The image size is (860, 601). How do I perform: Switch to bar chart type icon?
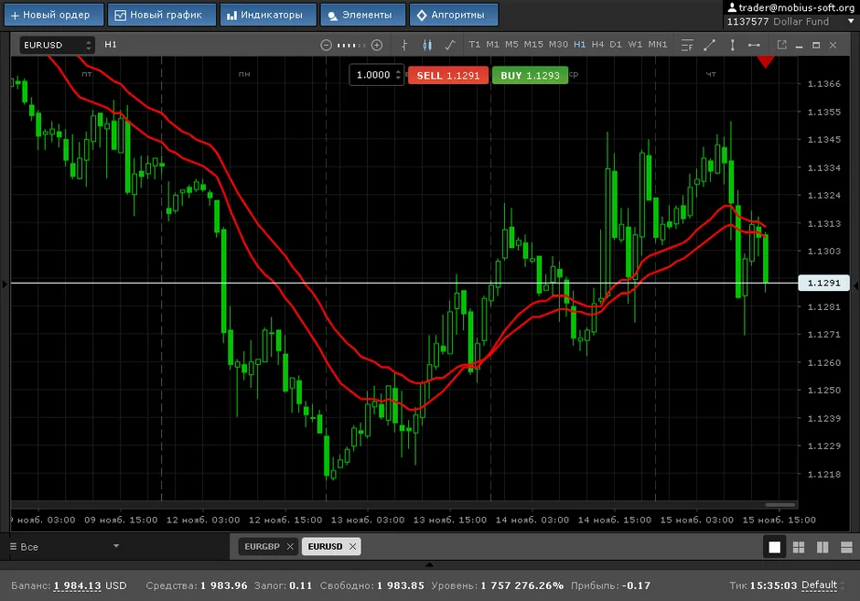(404, 45)
